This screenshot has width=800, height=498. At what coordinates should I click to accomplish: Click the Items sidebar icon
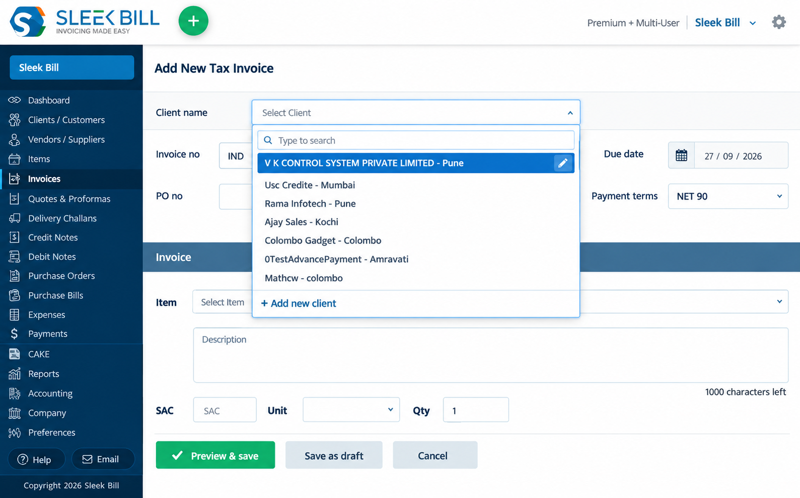pyautogui.click(x=15, y=159)
